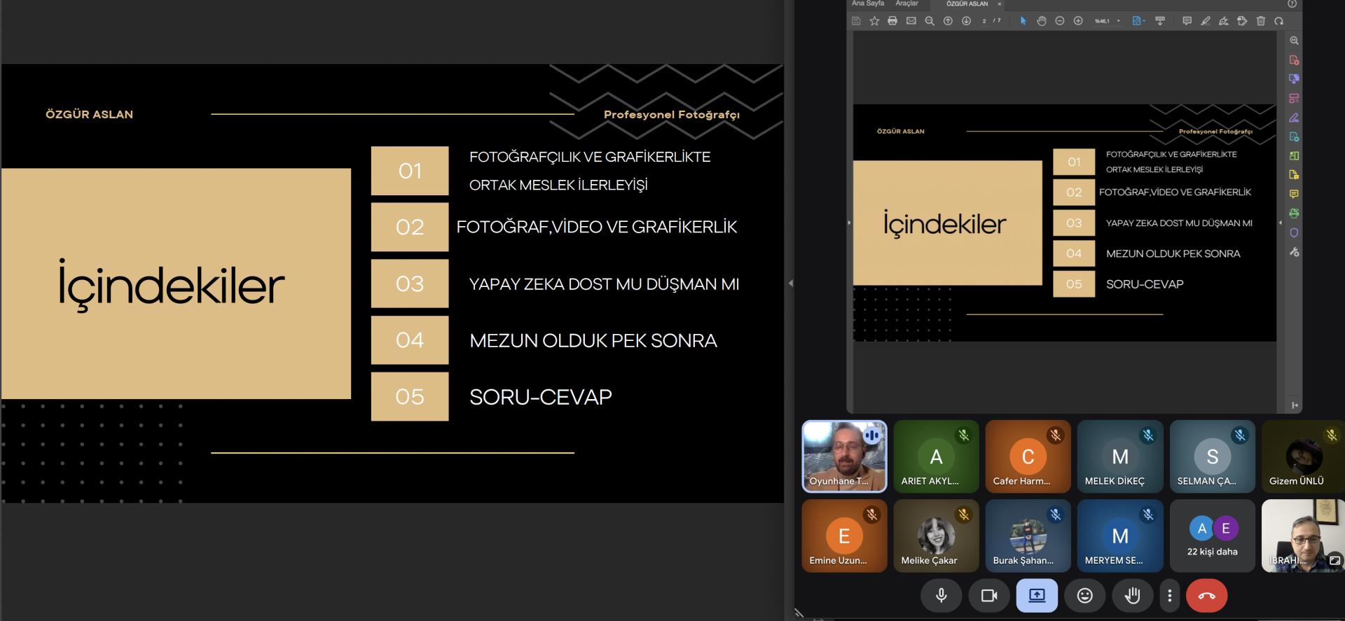
Task: Bookmark the document with star icon
Action: click(x=874, y=21)
